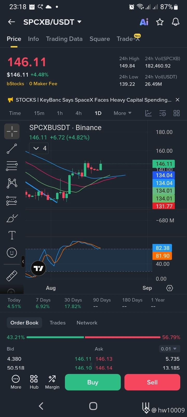Screen dimensions: 187x417
Task: Click the red 131.77 axis label
Action: click(164, 206)
